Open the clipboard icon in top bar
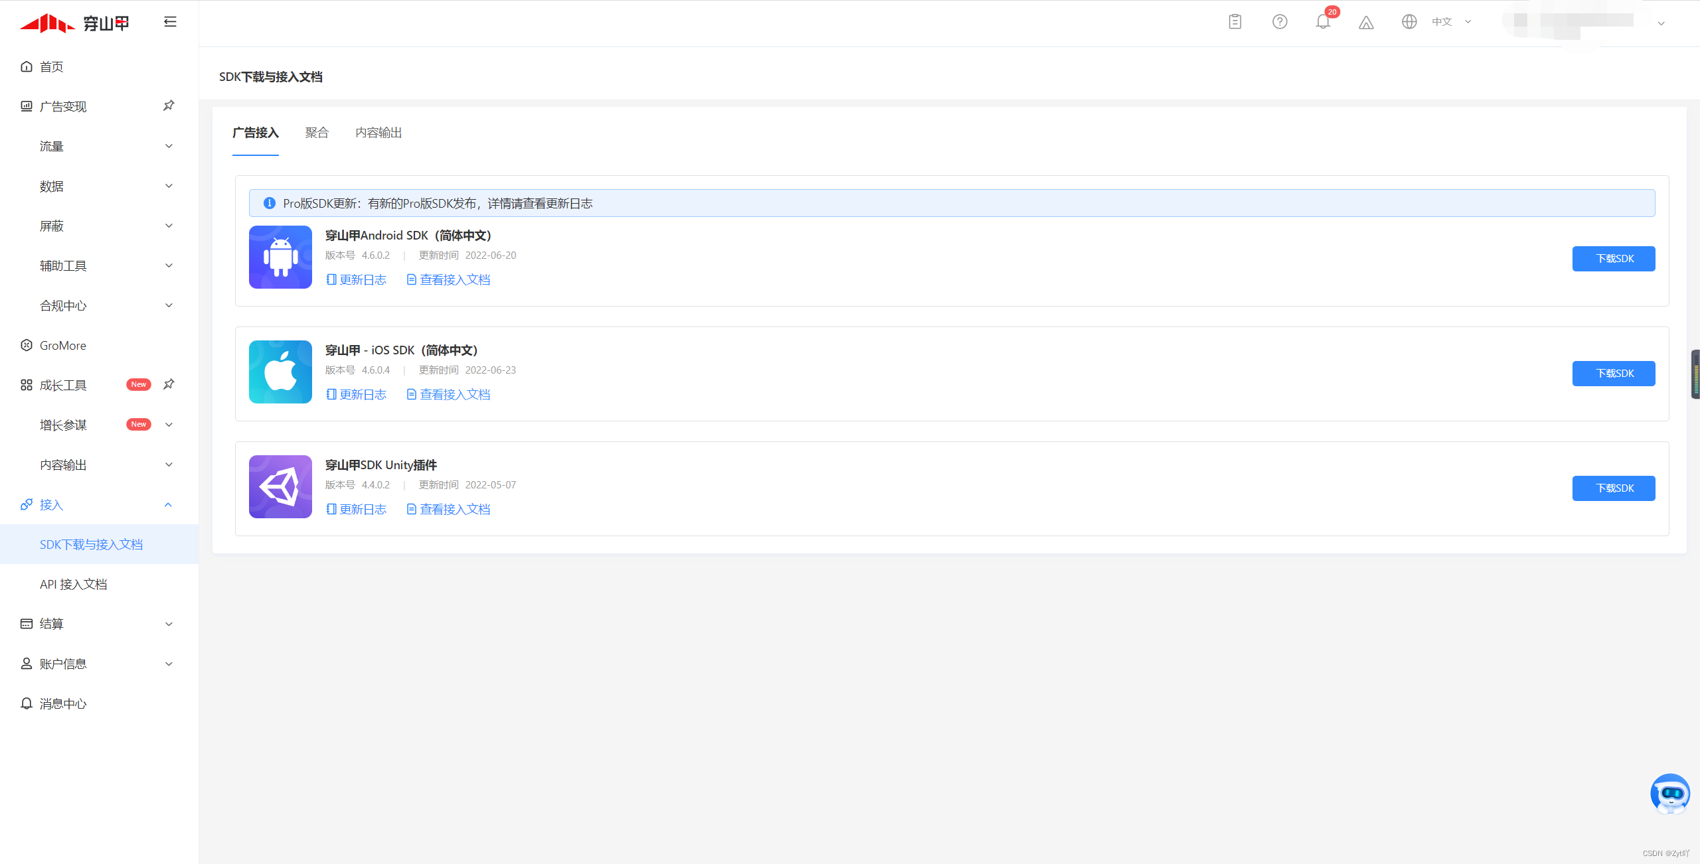 tap(1235, 22)
